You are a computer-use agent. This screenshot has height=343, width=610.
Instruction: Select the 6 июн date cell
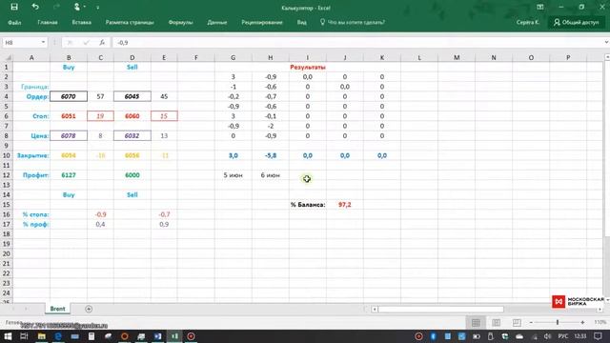tap(271, 175)
